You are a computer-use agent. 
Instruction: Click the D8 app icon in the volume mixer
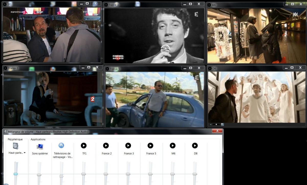(x=195, y=146)
